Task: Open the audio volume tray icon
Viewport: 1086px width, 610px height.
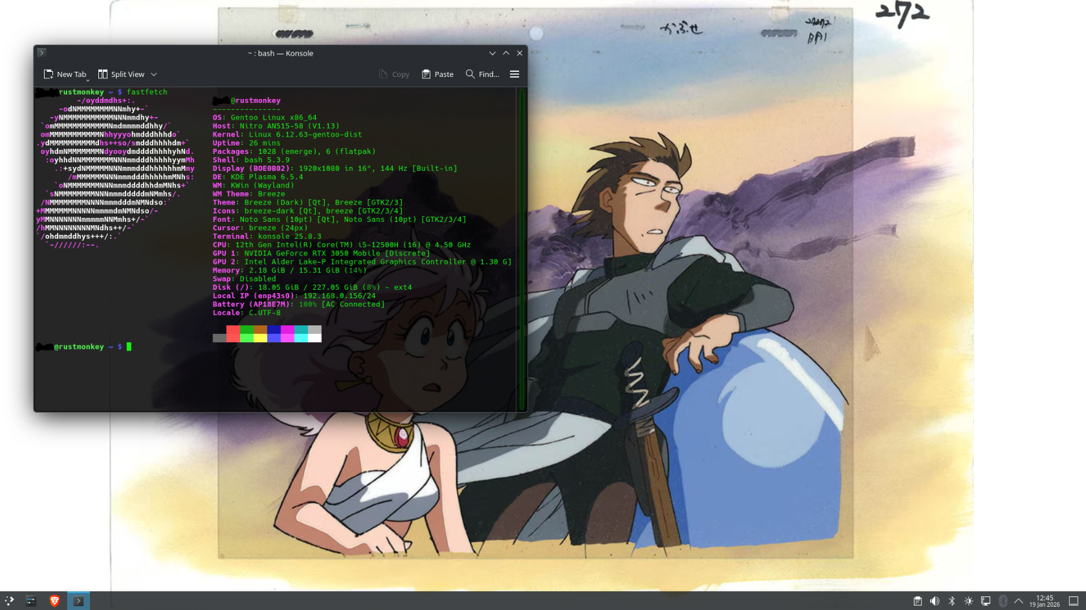Action: (x=935, y=601)
